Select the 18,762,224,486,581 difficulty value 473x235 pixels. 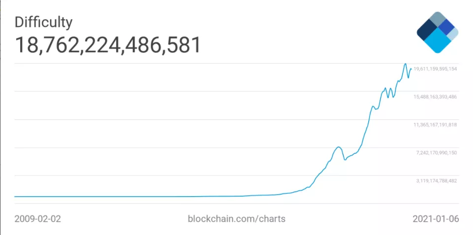coord(108,45)
